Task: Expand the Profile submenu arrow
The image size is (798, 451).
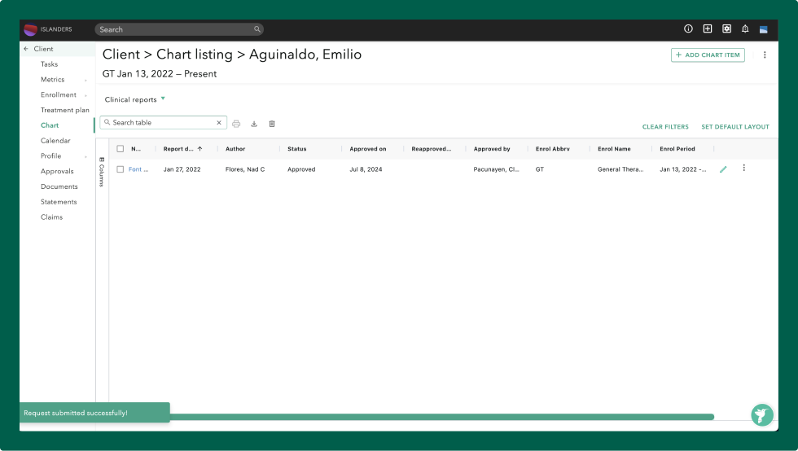Action: click(x=85, y=157)
